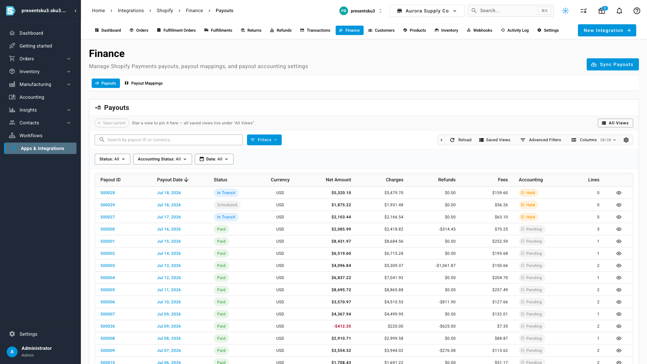Open the Columns 10/10 dropdown

click(x=594, y=140)
